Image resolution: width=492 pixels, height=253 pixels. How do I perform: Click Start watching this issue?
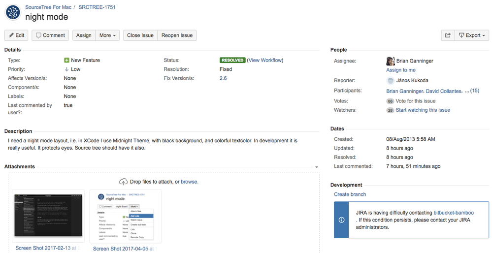pos(423,110)
